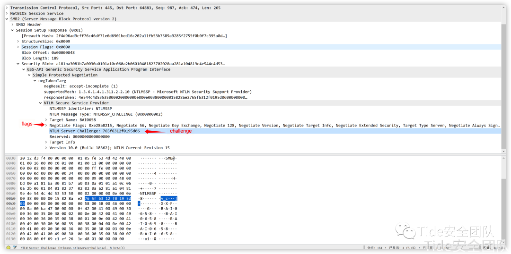Expand the Target Name: BAI0658 field
The width and height of the screenshot is (511, 254).
coord(46,120)
